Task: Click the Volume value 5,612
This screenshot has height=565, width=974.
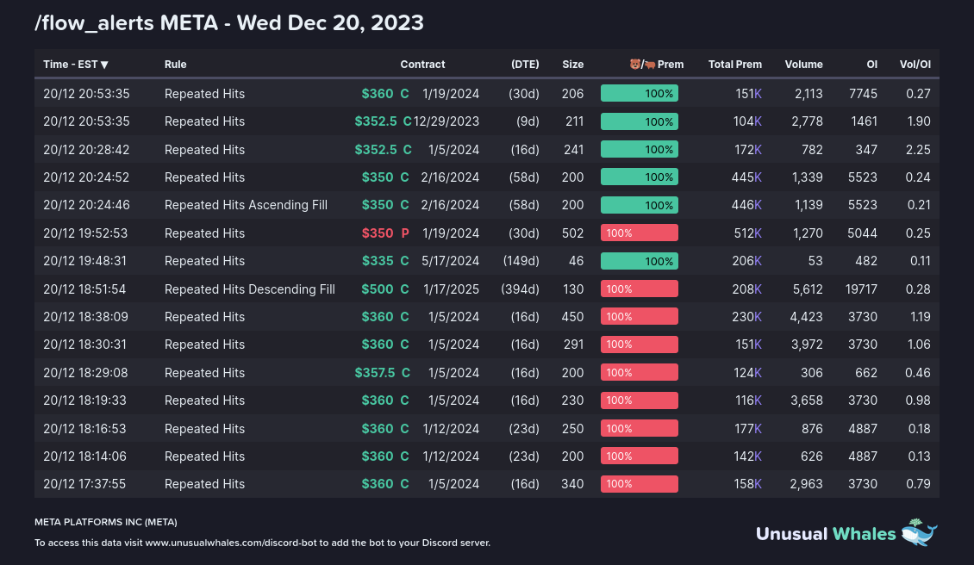Action: (807, 289)
